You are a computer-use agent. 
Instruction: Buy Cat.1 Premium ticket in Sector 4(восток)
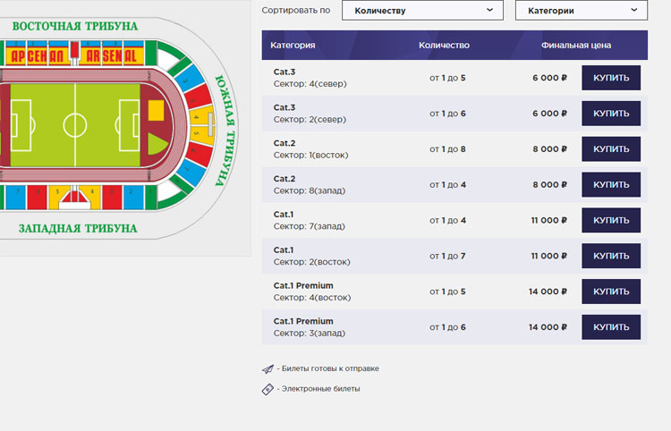pos(611,292)
